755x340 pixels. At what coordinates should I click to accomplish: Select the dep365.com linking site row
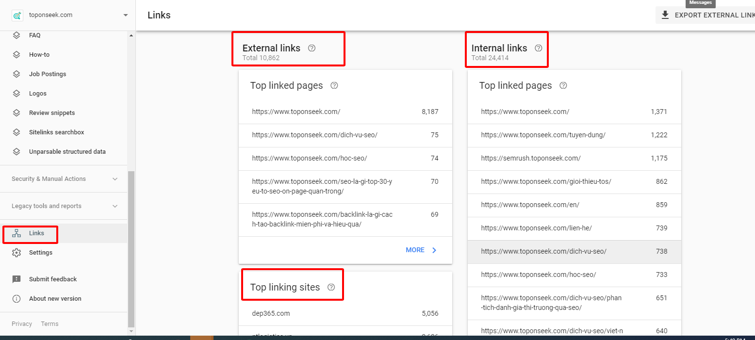(345, 313)
